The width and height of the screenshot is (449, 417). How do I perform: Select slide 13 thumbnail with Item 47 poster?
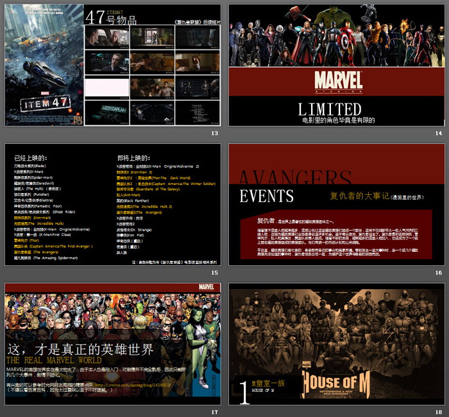click(x=113, y=65)
